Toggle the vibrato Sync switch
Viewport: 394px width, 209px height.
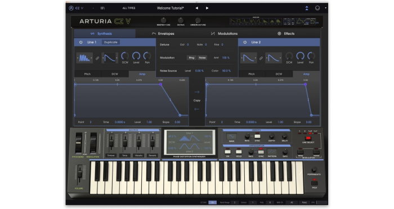(x=257, y=137)
